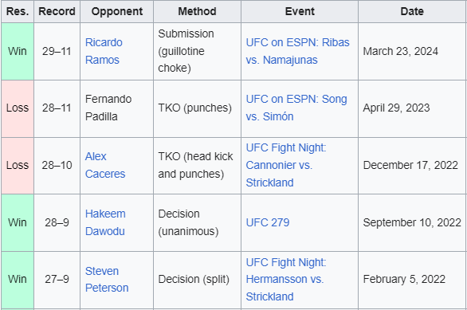Visit the Hakeem Dawodu page link

pyautogui.click(x=105, y=222)
